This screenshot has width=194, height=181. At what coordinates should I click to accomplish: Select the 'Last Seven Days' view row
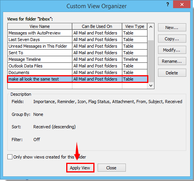coord(77,40)
